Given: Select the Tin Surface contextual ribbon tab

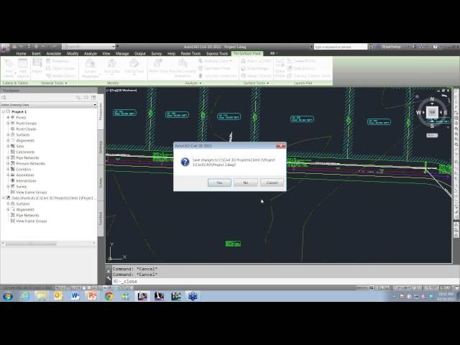Looking at the screenshot, I should pos(247,53).
